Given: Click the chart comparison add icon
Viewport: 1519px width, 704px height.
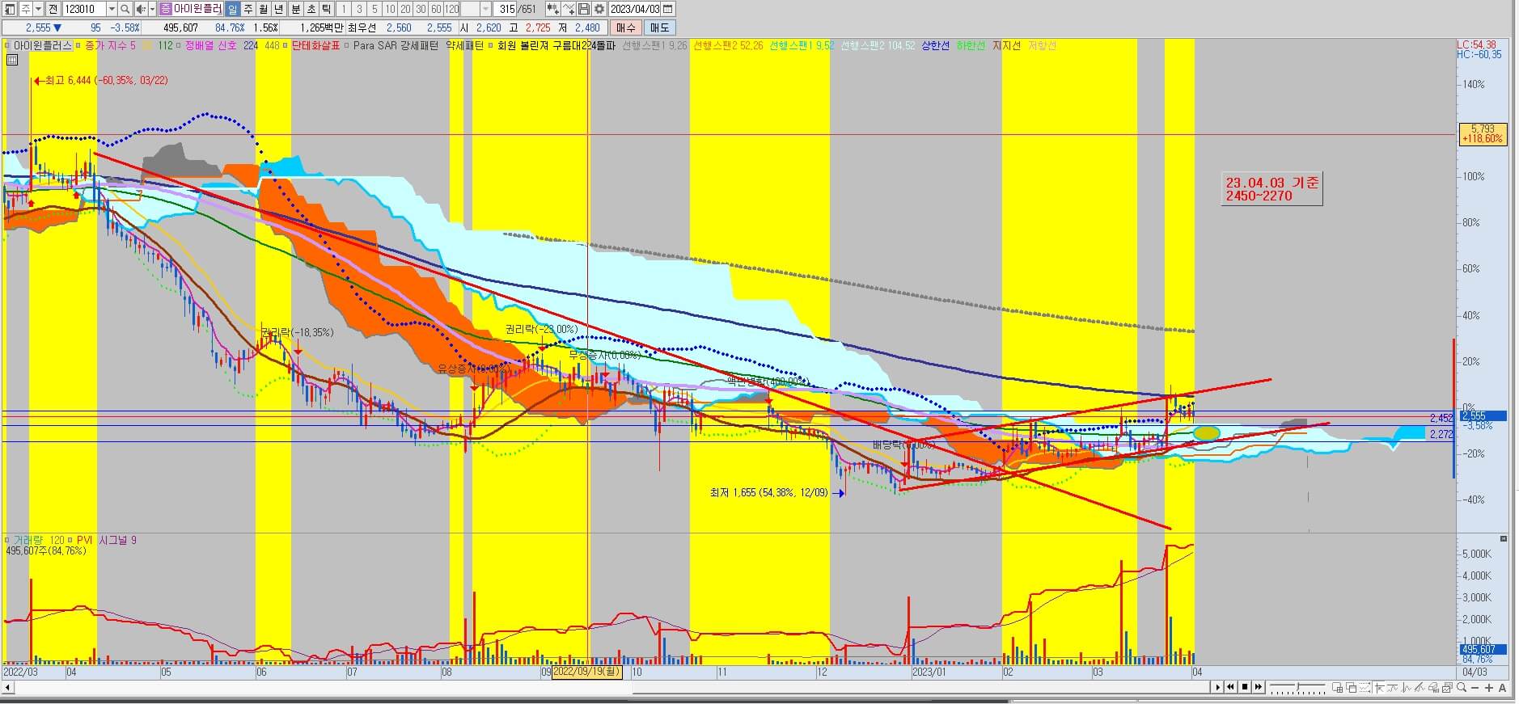Looking at the screenshot, I should pyautogui.click(x=552, y=9).
